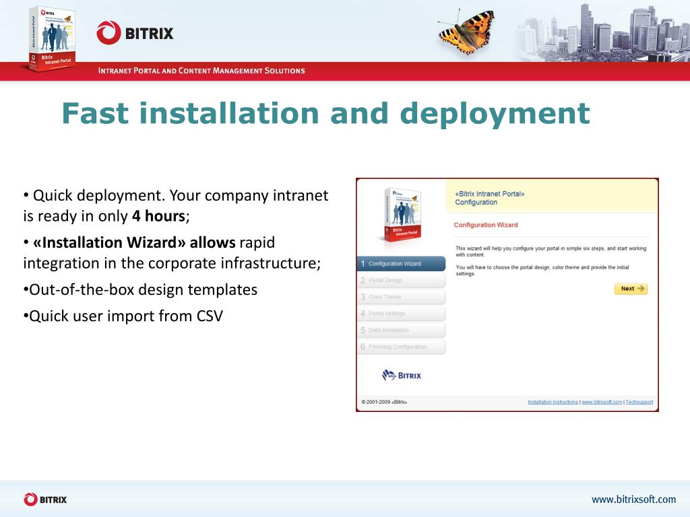690x517 pixels.
Task: Click the bold '«Installation Wizard» allows' text
Action: pos(134,242)
